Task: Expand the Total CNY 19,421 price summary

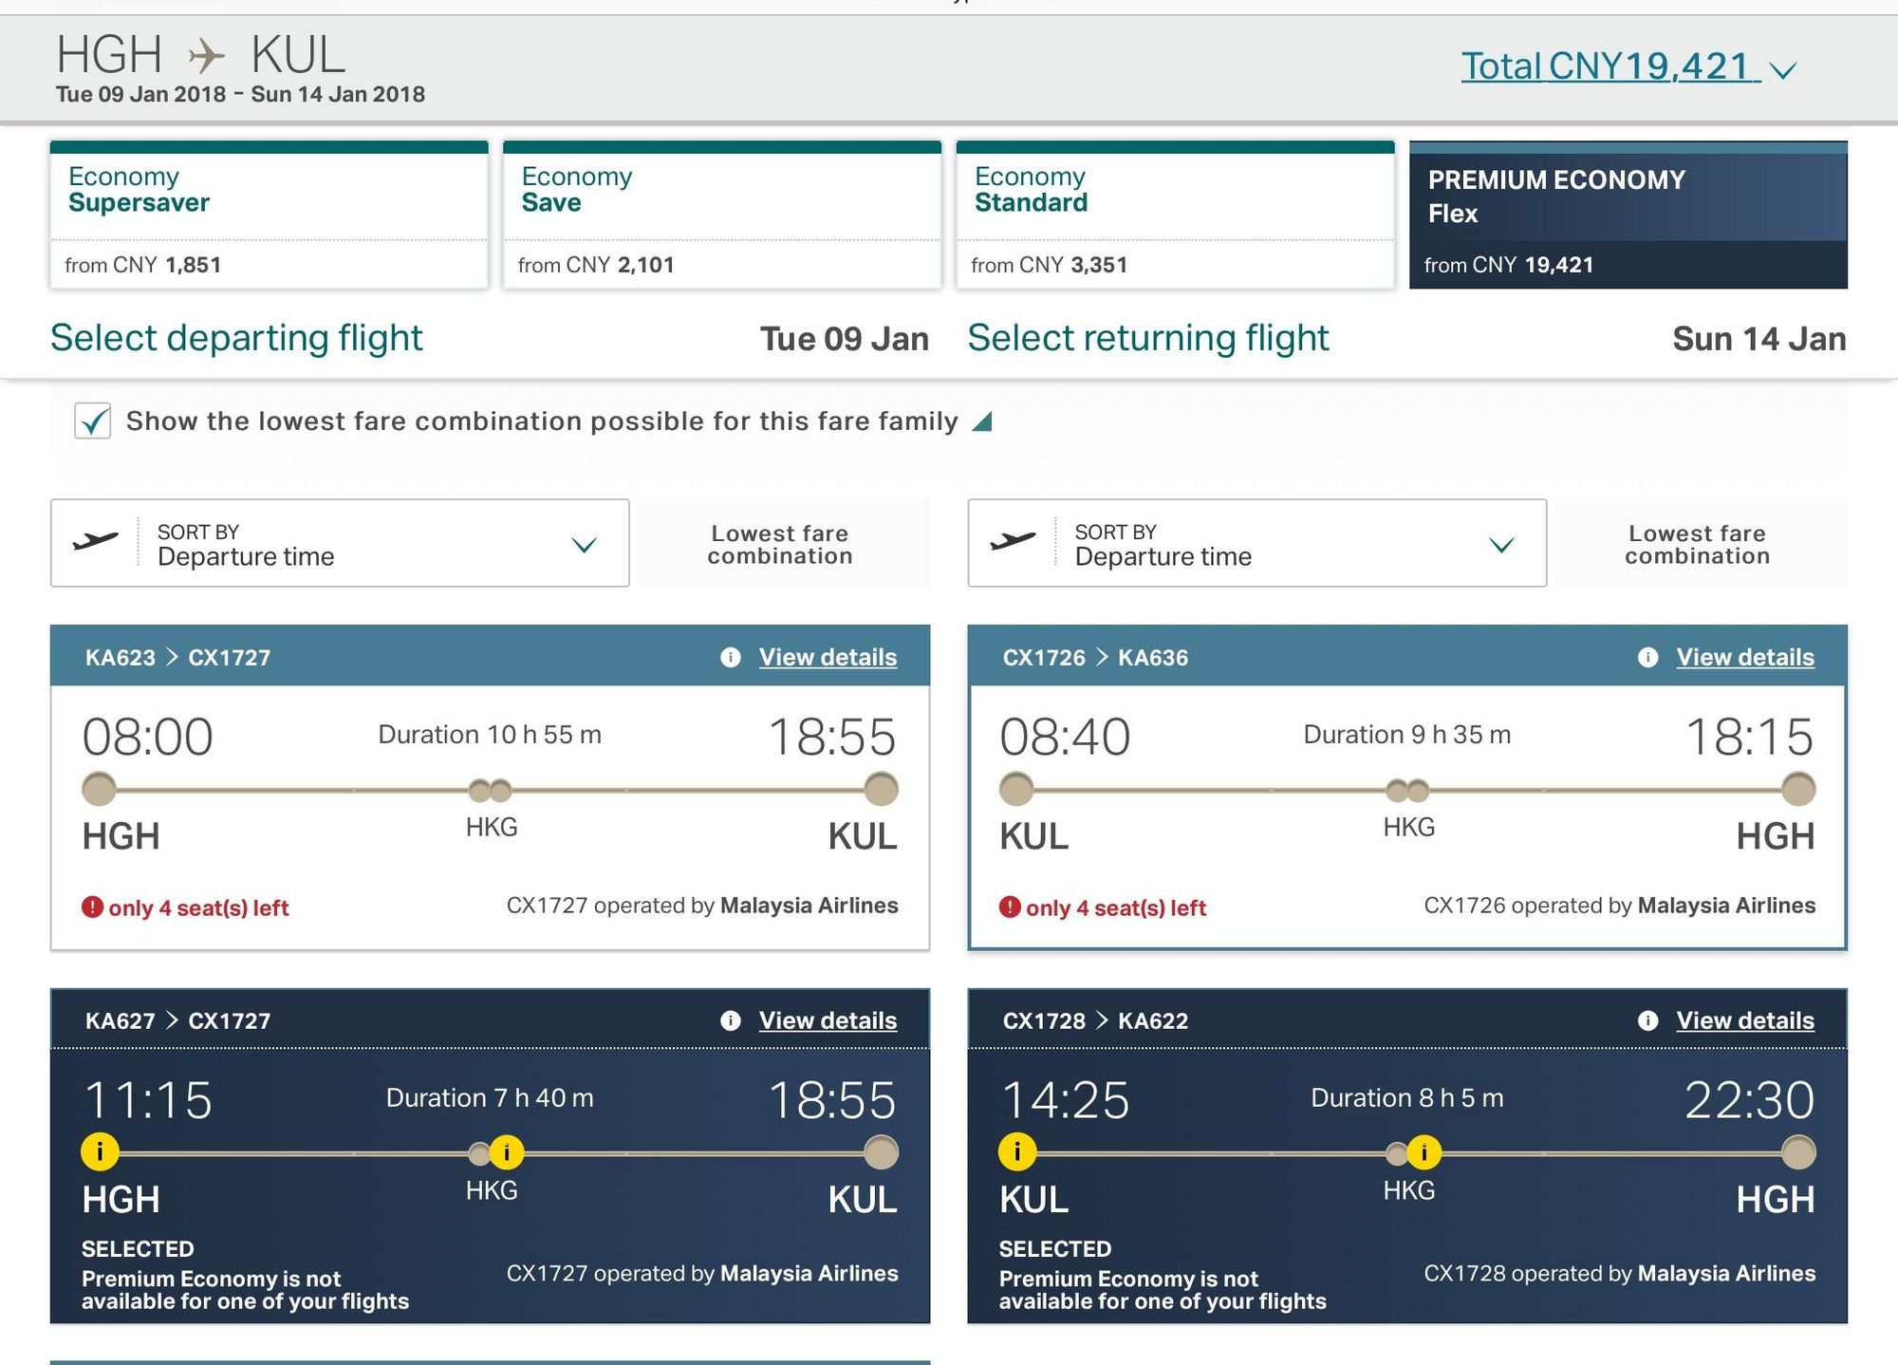Action: (1628, 67)
